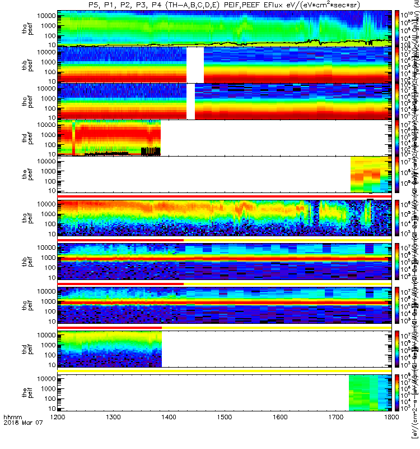Click the the peif green data patch

pyautogui.click(x=370, y=392)
